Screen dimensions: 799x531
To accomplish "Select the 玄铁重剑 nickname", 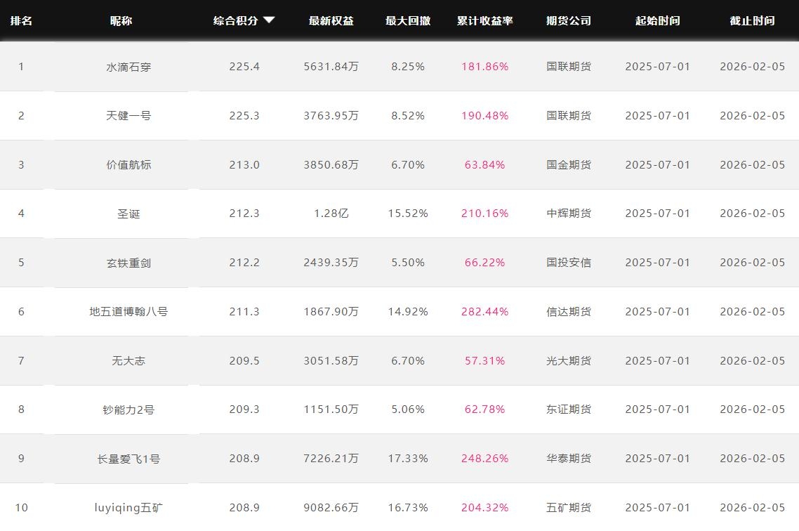I will point(128,263).
